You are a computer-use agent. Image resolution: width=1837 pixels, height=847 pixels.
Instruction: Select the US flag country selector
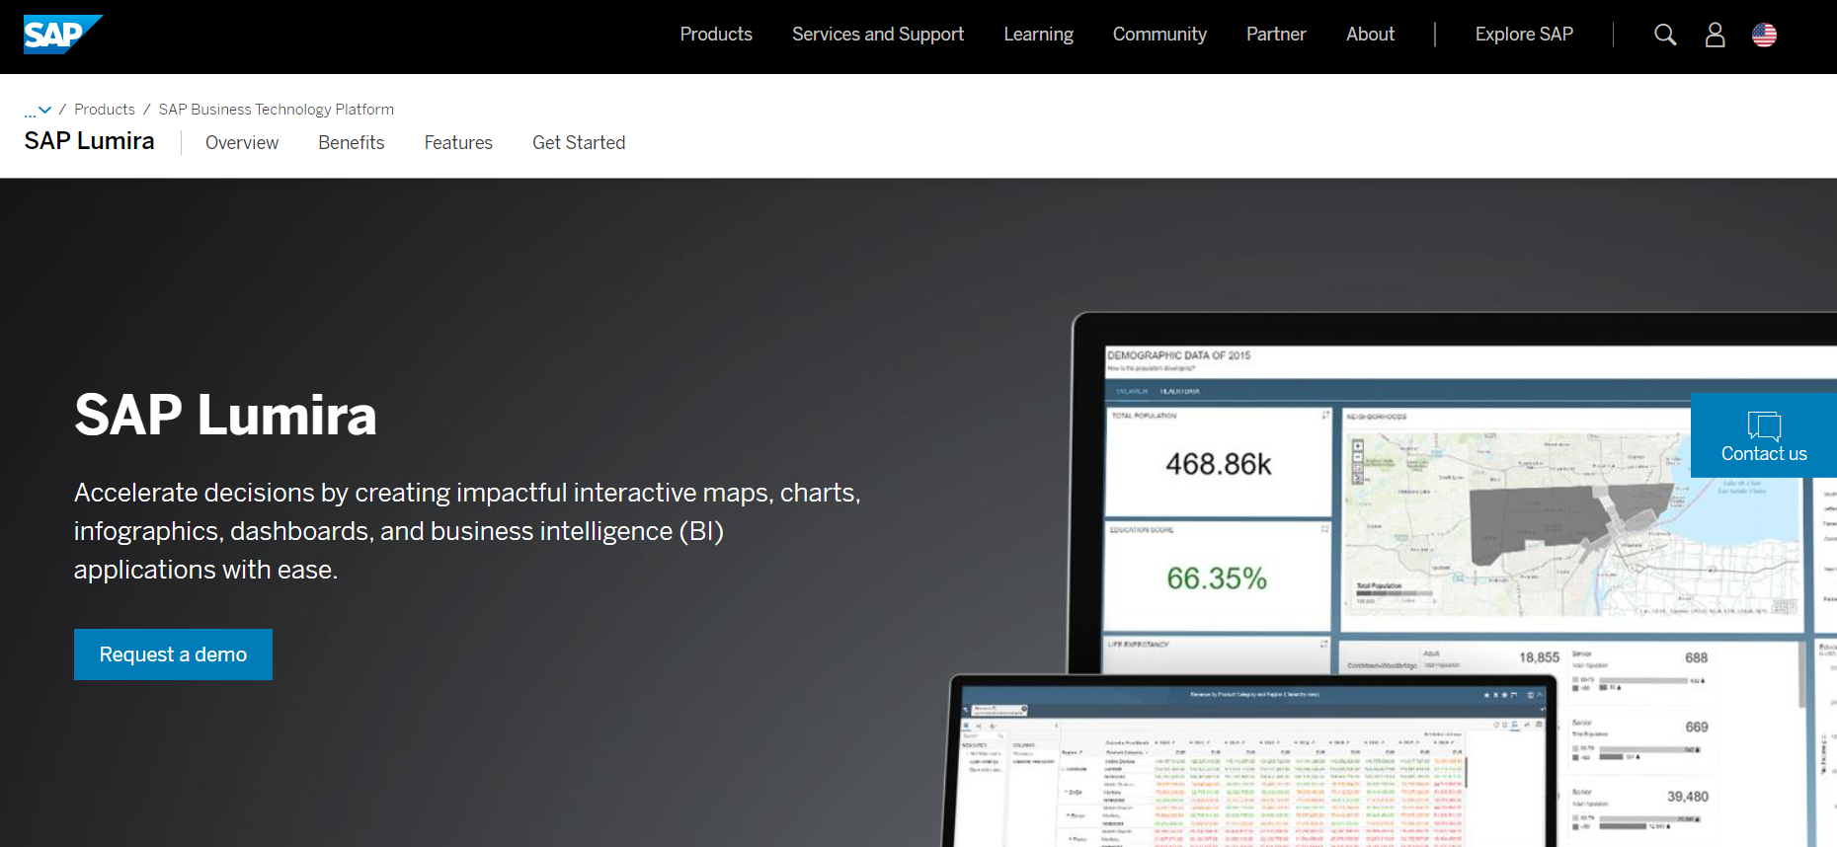pyautogui.click(x=1764, y=35)
